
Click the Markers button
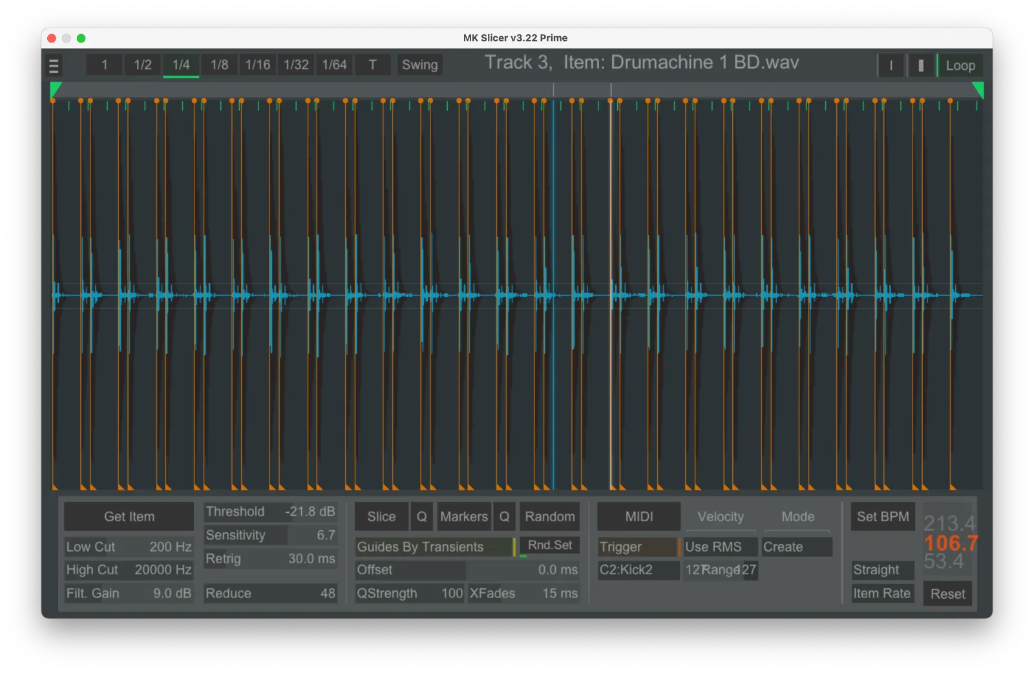pyautogui.click(x=464, y=517)
